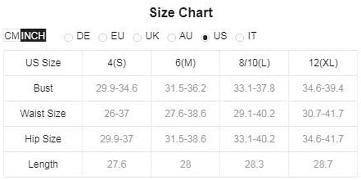Click the Size Chart heading

click(x=181, y=12)
